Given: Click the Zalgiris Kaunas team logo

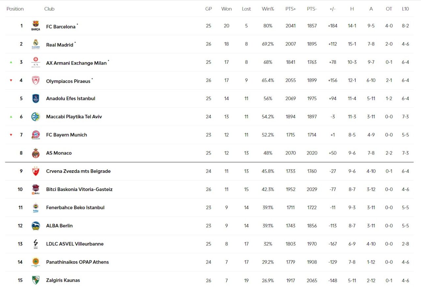Looking at the screenshot, I should pos(36,280).
